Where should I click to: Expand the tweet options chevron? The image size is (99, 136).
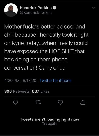94,8
